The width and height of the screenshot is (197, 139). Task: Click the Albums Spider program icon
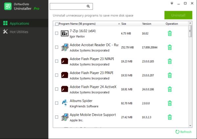click(x=65, y=103)
